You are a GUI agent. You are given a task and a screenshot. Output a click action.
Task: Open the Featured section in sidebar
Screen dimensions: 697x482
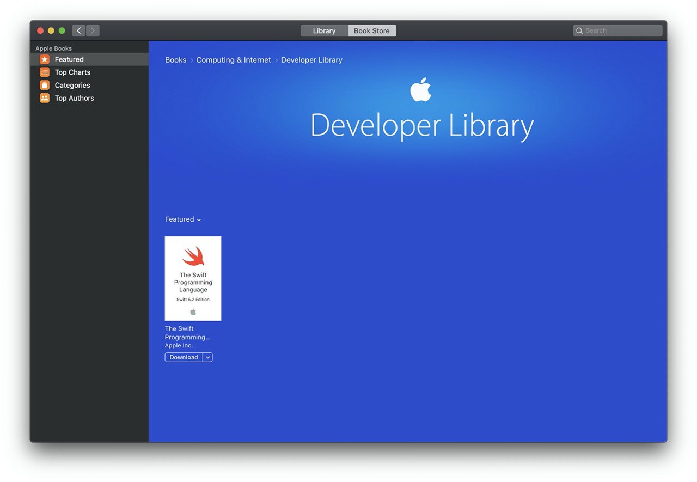pos(89,59)
